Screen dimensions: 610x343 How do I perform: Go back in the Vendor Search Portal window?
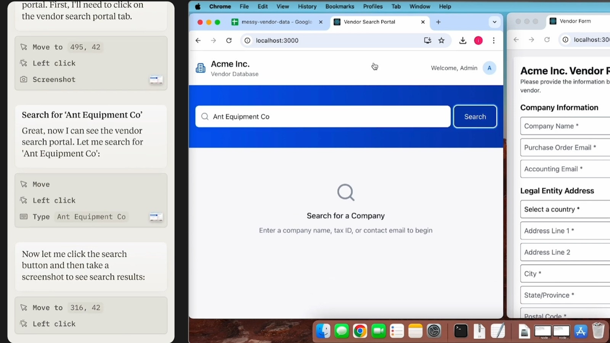tap(198, 40)
